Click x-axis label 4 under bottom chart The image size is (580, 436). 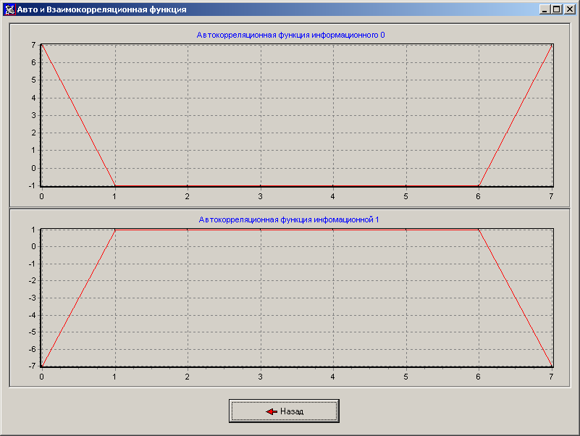[x=332, y=377]
